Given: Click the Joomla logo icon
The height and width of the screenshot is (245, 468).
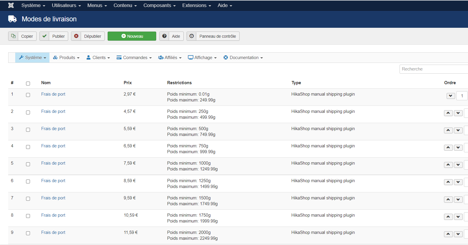Looking at the screenshot, I should (x=11, y=5).
